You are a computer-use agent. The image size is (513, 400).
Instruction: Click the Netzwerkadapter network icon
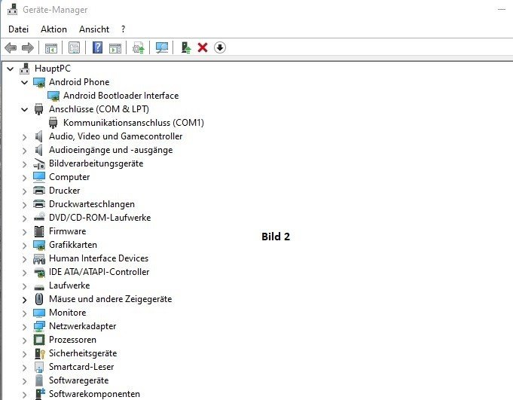point(39,326)
